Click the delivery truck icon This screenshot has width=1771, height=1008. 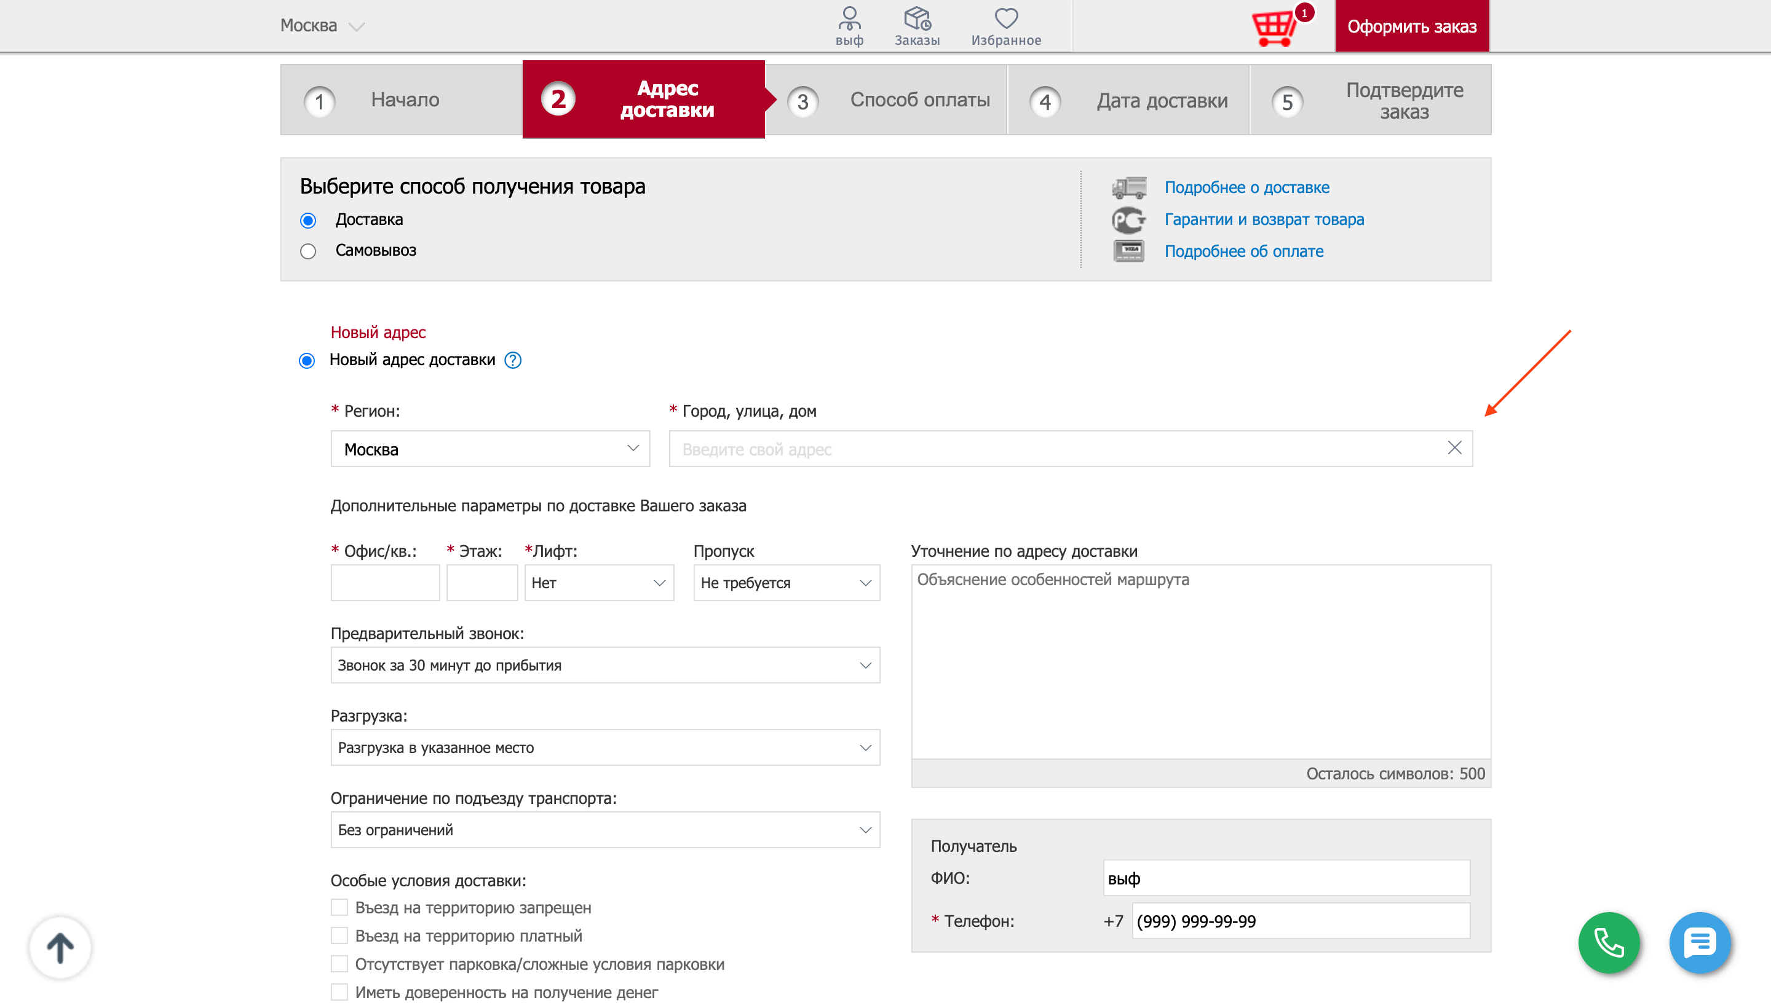[x=1129, y=187]
